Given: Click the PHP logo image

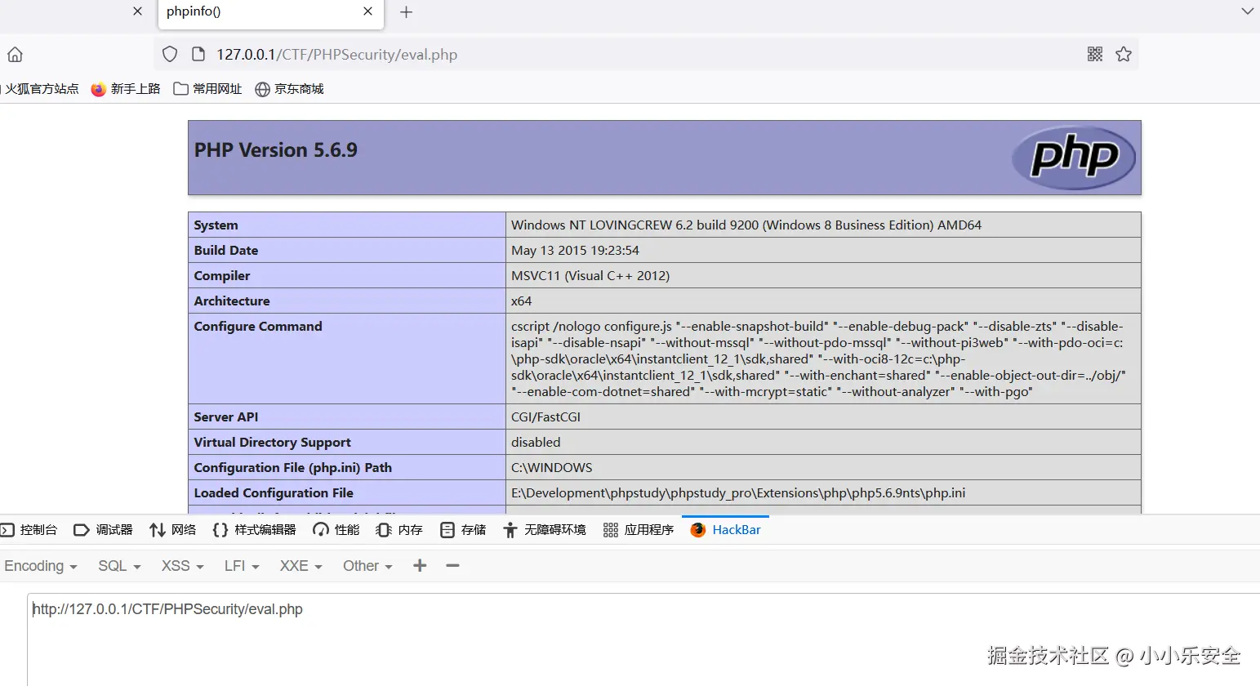Looking at the screenshot, I should (x=1074, y=157).
